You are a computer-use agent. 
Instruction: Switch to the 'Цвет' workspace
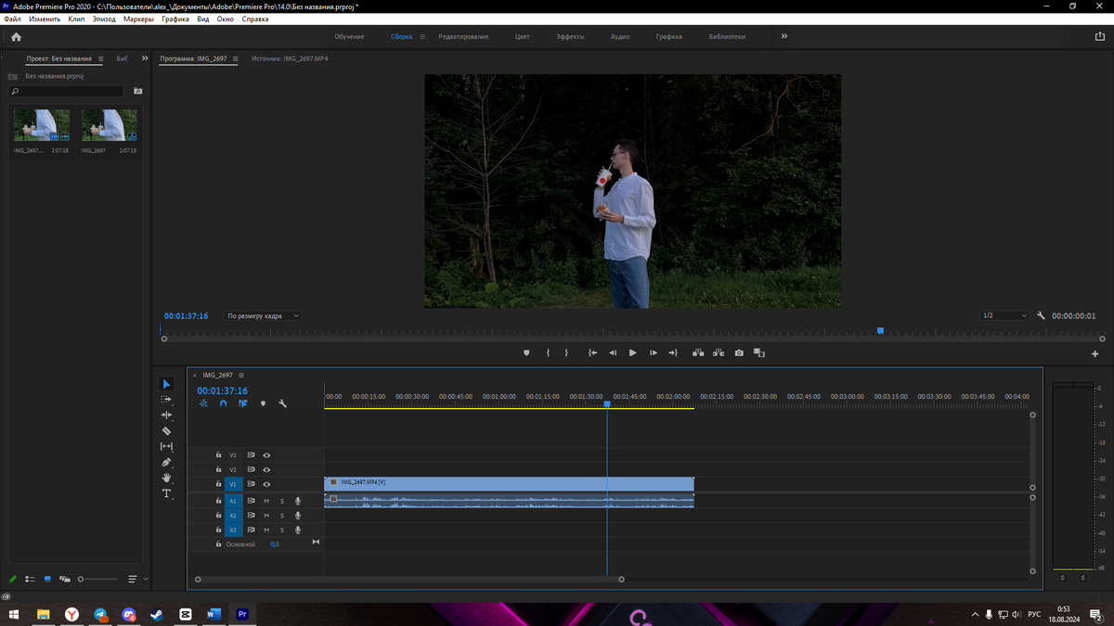pyautogui.click(x=522, y=37)
